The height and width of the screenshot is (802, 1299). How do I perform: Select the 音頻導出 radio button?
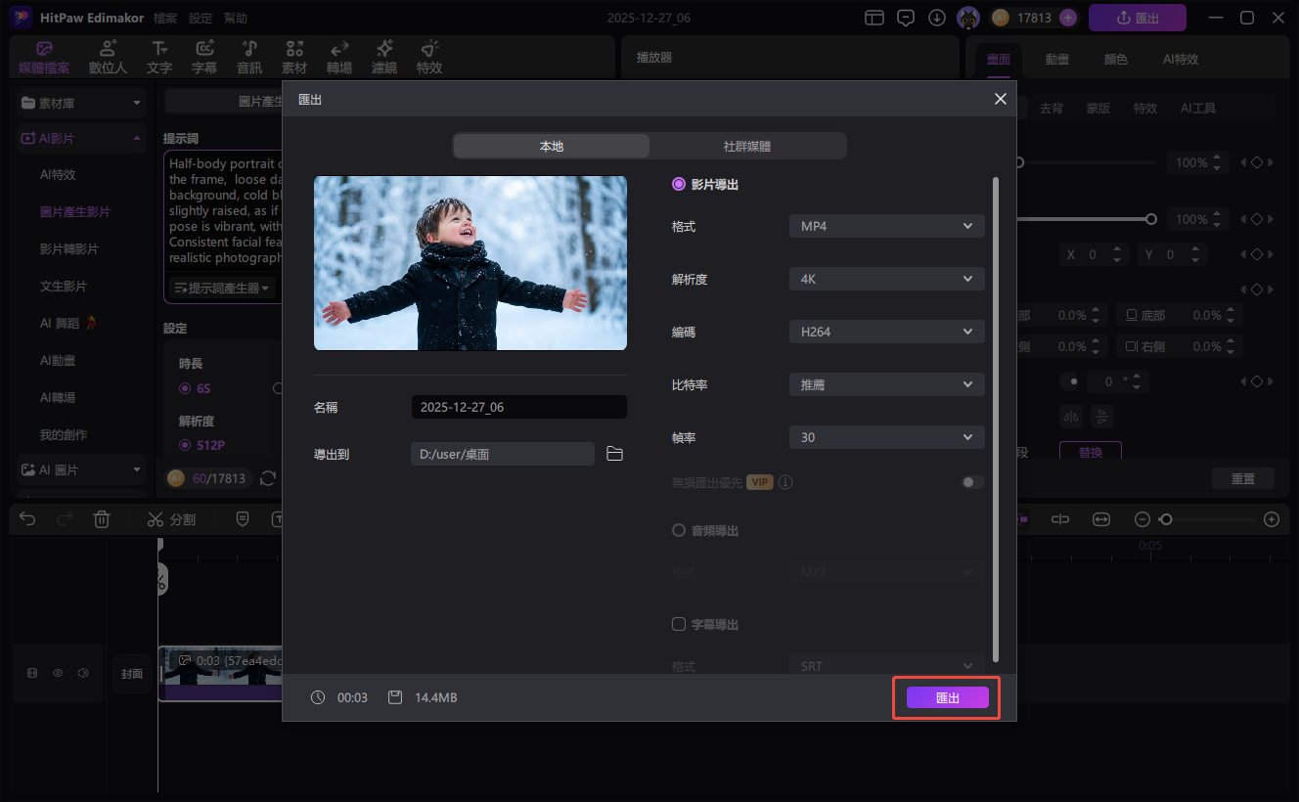[x=678, y=530]
